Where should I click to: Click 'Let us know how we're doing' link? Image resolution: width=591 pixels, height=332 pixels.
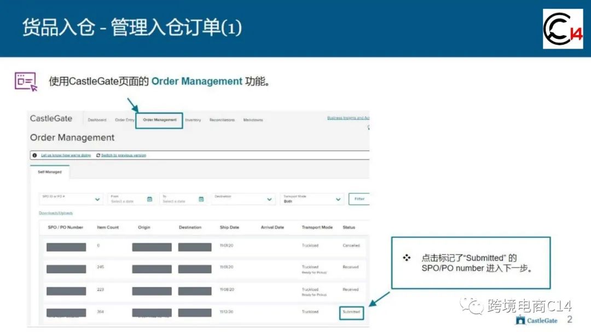coord(66,155)
